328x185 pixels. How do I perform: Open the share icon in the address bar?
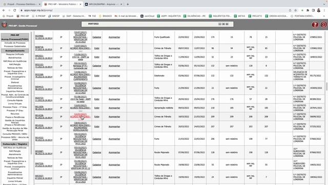pos(290,10)
